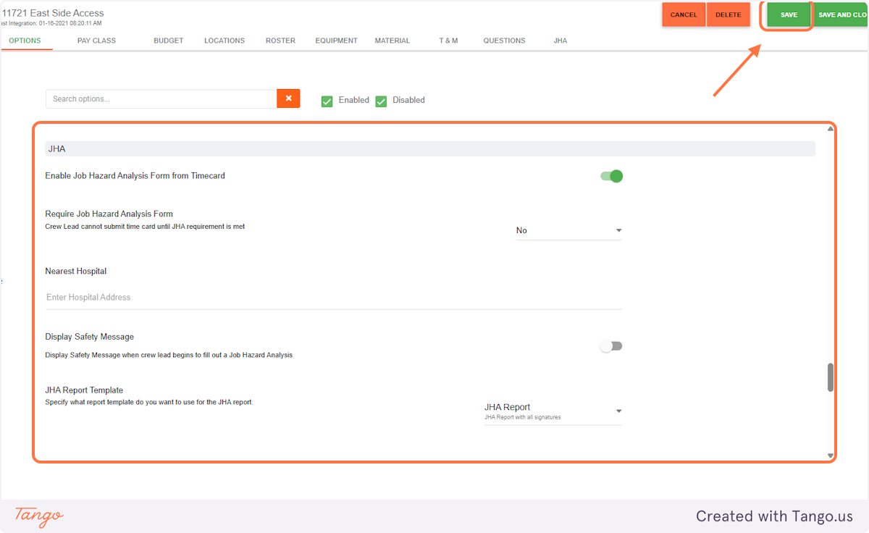This screenshot has width=869, height=533.
Task: Switch to the Pay Class tab
Action: [96, 41]
